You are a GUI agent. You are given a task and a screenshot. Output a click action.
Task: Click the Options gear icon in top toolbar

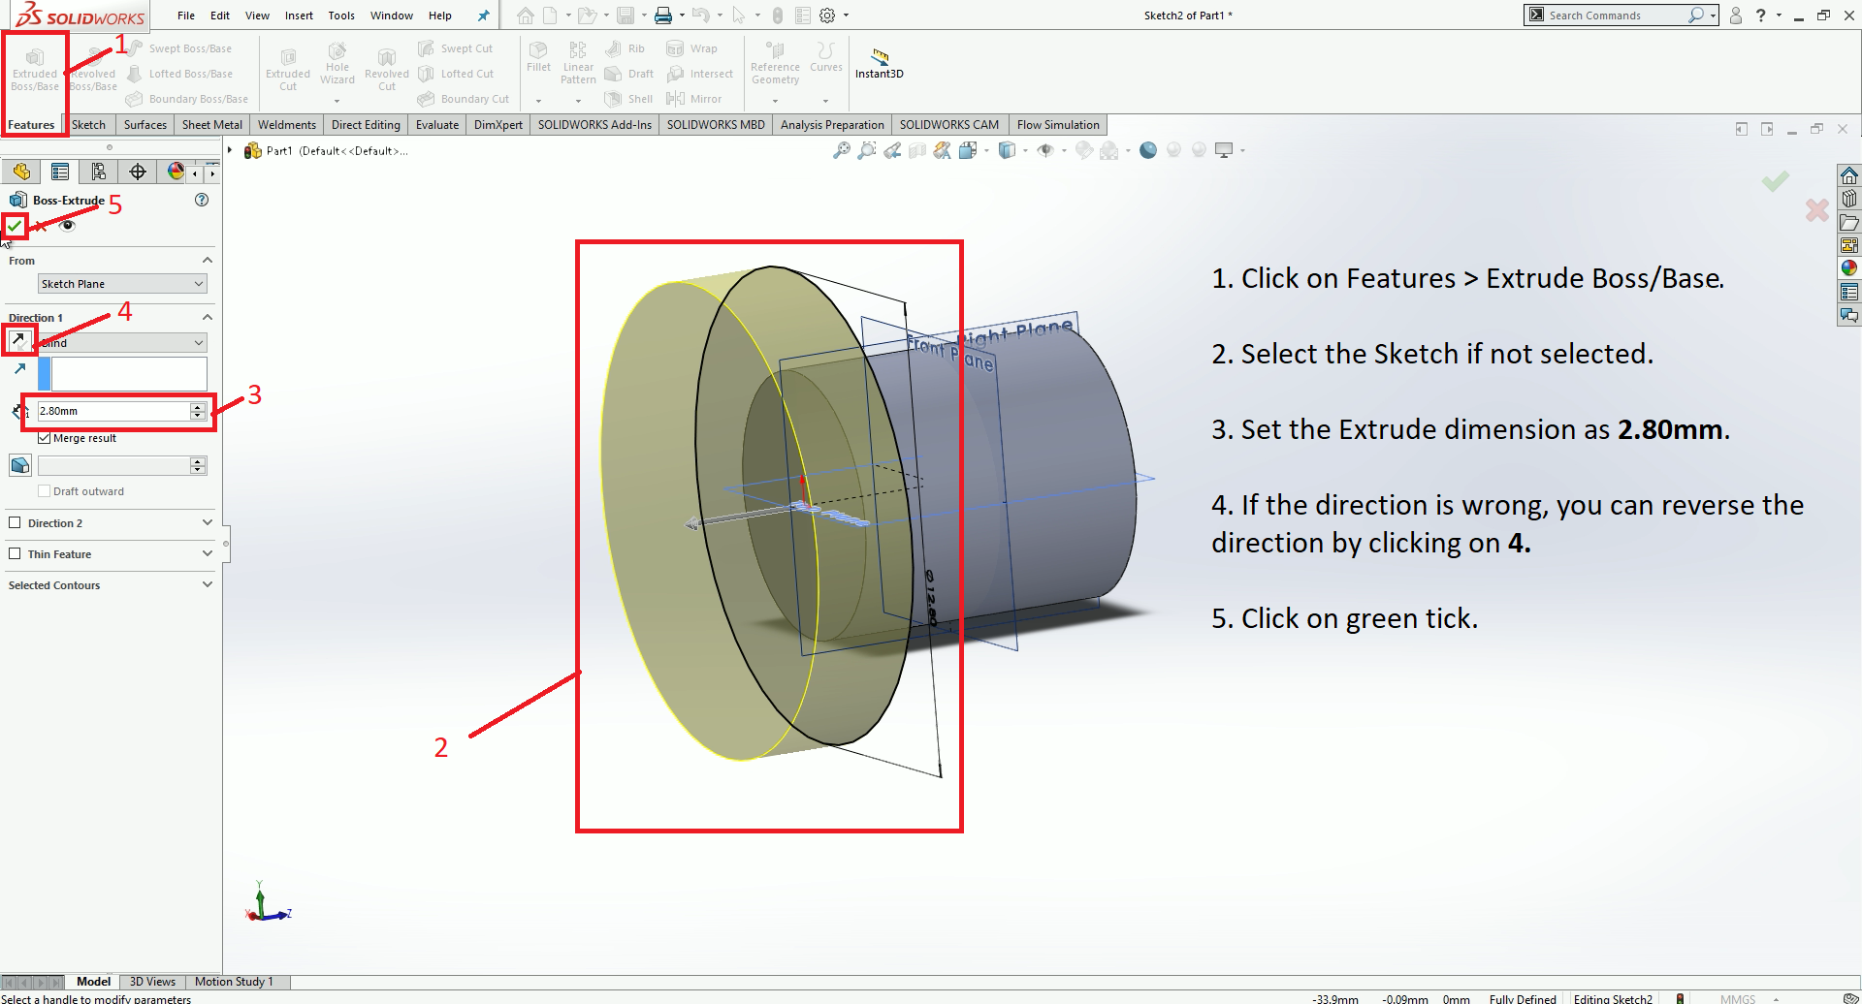coord(827,16)
